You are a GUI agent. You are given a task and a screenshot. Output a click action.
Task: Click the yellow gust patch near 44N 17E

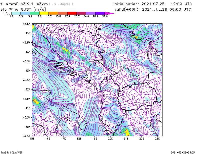click(x=66, y=50)
